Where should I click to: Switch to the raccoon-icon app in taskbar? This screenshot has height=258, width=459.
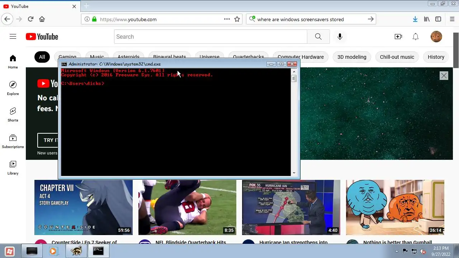tap(76, 251)
